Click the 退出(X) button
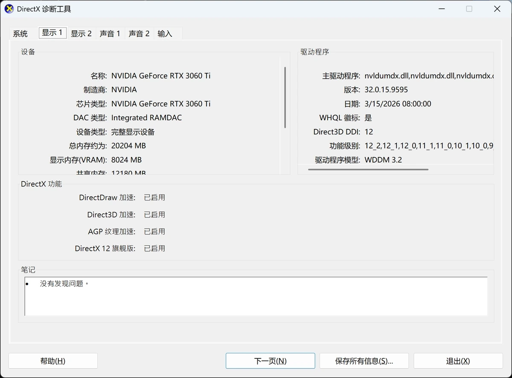The width and height of the screenshot is (512, 378). pos(458,361)
